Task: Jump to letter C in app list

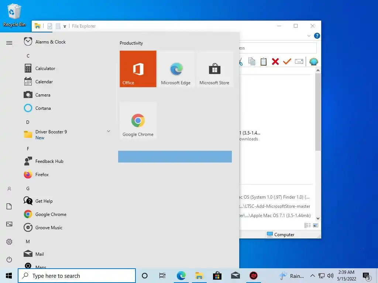Action: click(28, 56)
